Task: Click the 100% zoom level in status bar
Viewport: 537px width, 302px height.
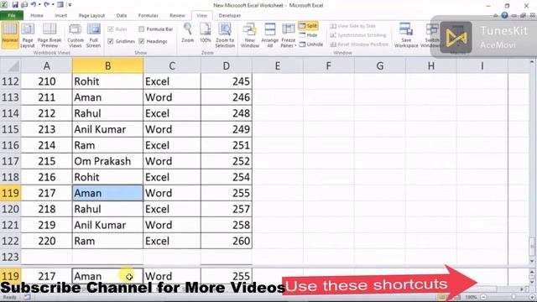Action: click(471, 297)
